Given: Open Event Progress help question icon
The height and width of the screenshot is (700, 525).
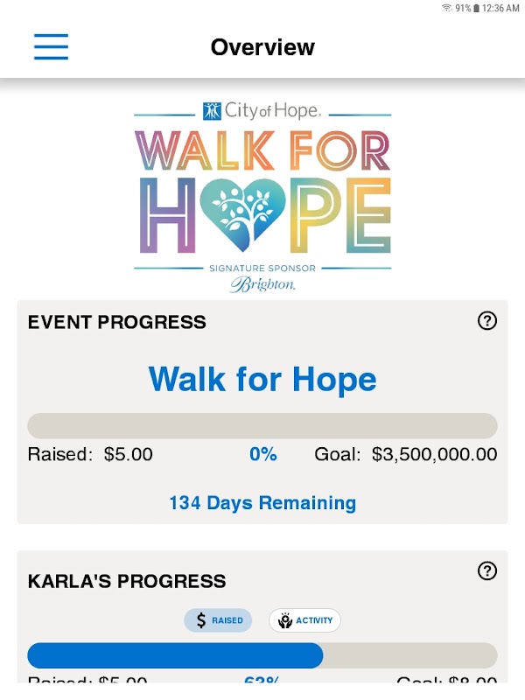Looking at the screenshot, I should click(x=487, y=320).
